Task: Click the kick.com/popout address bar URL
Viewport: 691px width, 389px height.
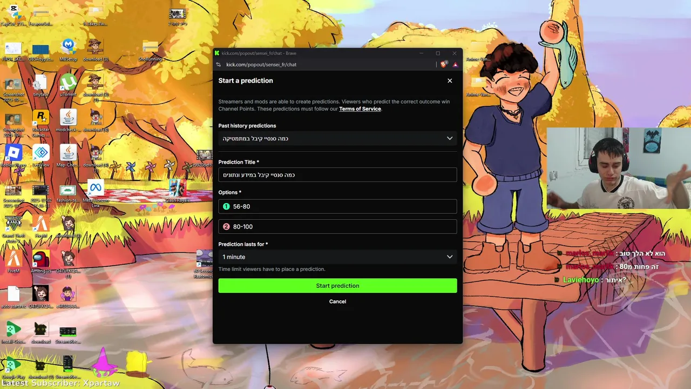Action: point(261,64)
